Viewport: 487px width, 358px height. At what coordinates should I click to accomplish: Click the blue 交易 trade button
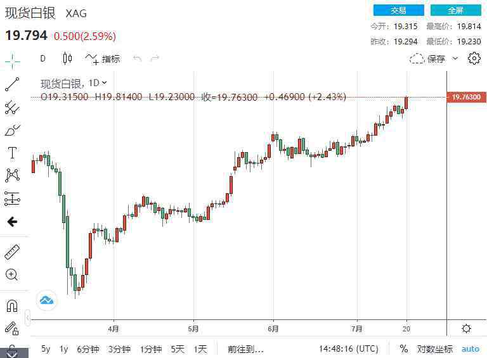(x=398, y=10)
